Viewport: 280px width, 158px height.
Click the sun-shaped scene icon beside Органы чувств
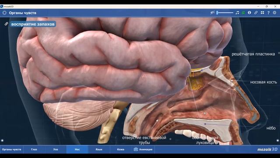4,13
